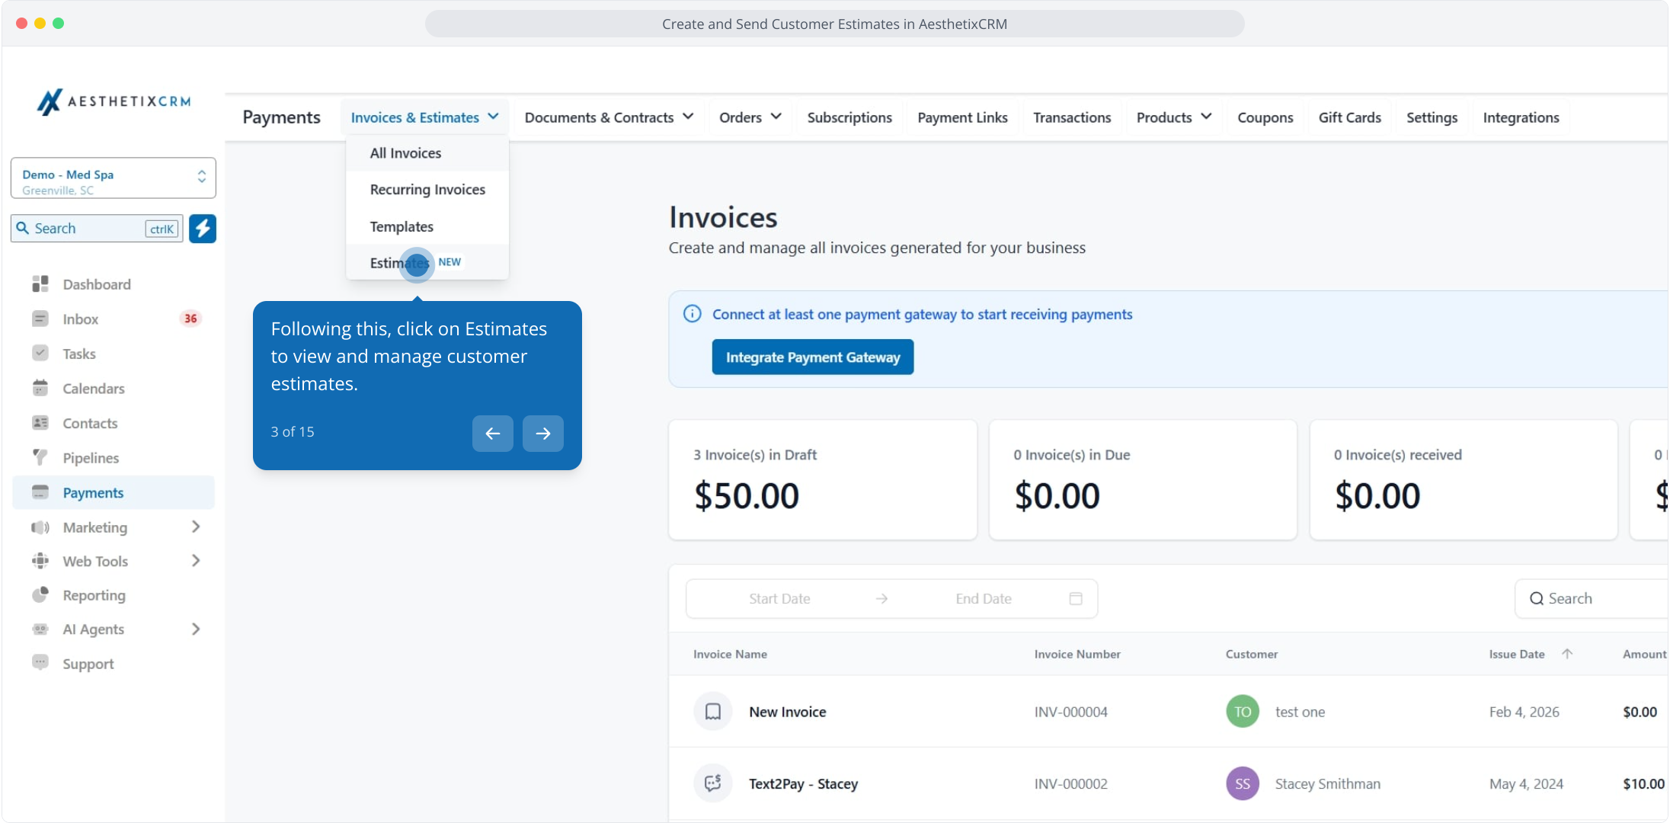The width and height of the screenshot is (1670, 823).
Task: Expand the Marketing sidebar section
Action: (x=196, y=527)
